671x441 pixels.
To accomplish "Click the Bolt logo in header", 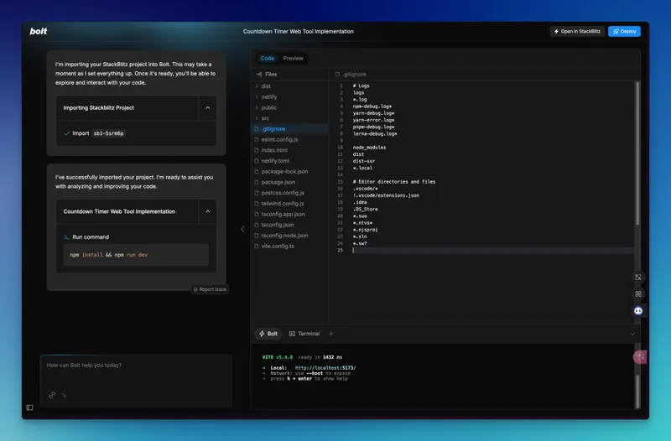I will (x=39, y=31).
